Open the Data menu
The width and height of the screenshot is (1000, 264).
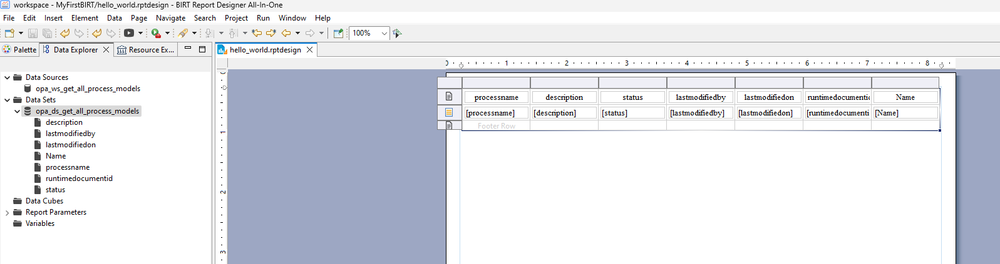(x=115, y=18)
